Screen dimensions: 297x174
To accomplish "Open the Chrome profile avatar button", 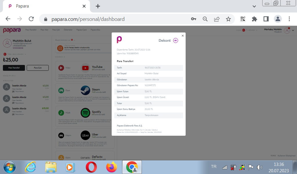I will (278, 19).
